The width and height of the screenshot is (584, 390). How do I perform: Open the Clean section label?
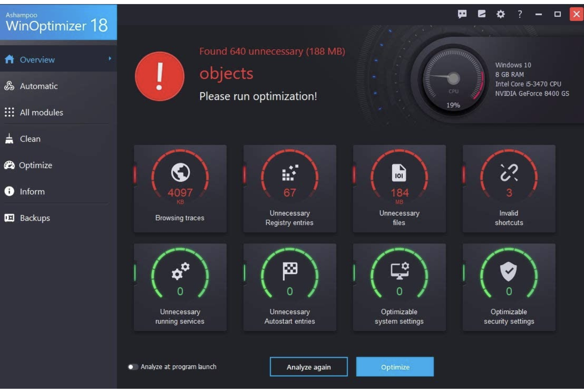30,139
